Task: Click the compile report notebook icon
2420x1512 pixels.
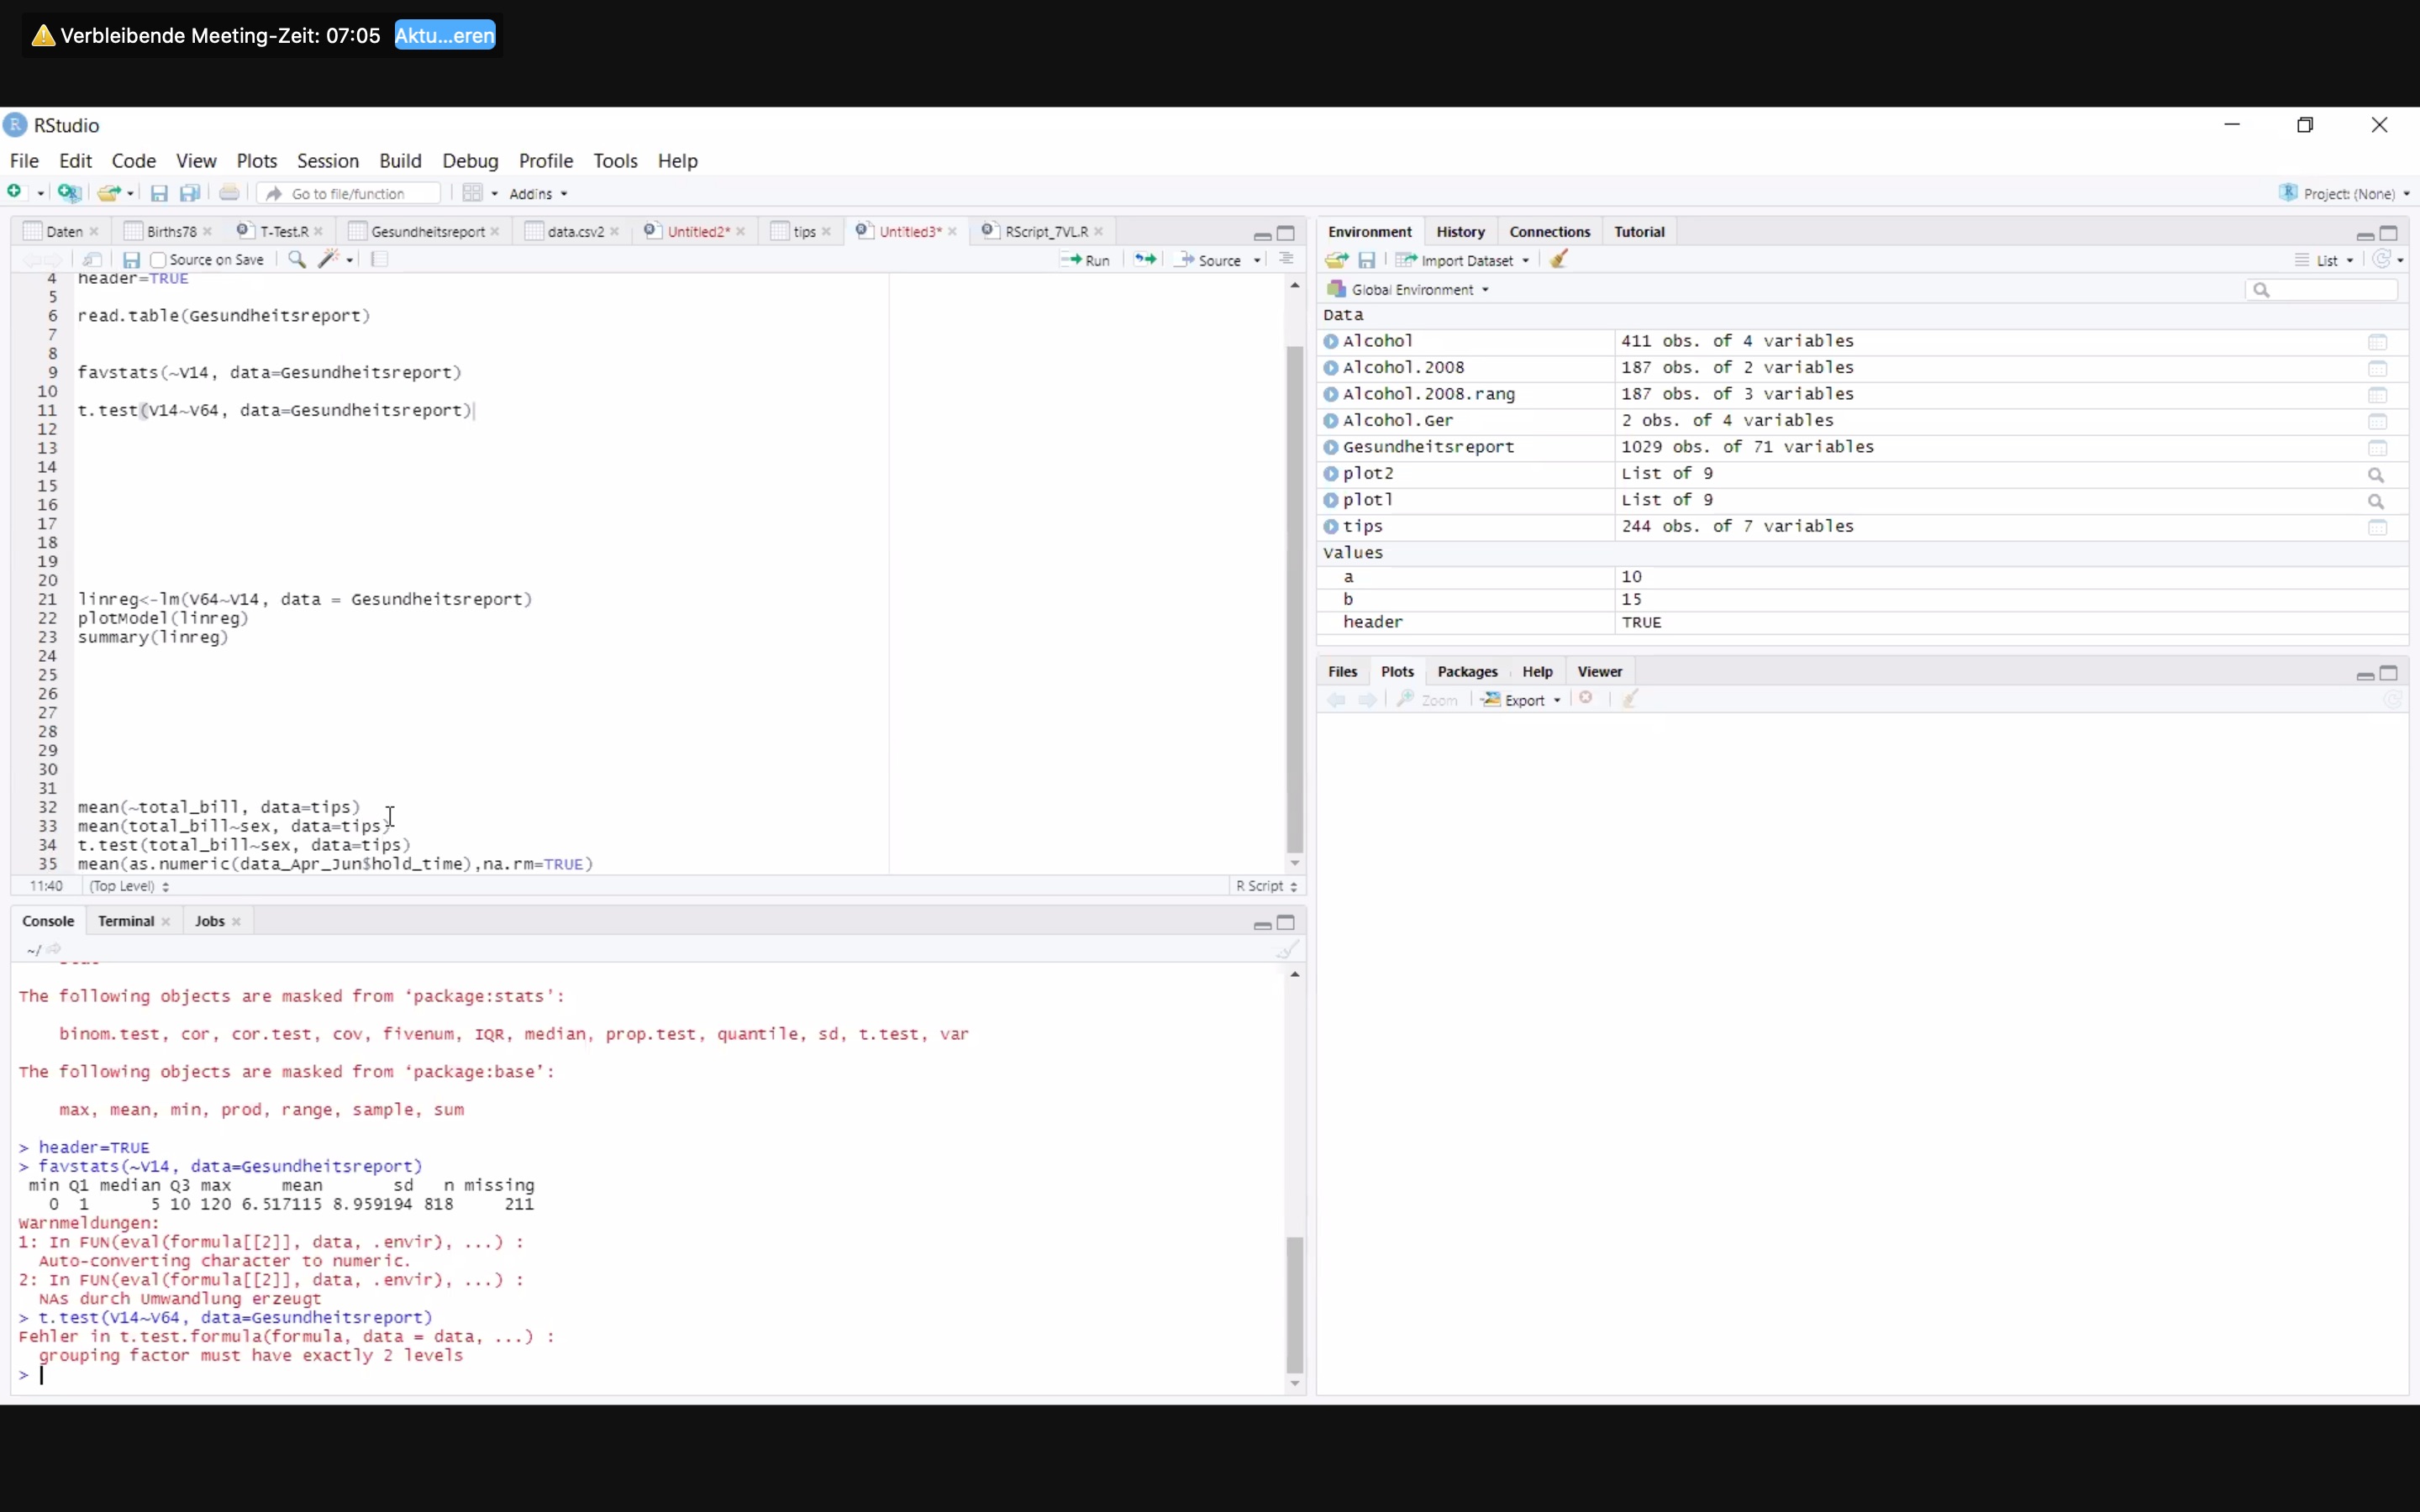Action: (x=380, y=260)
